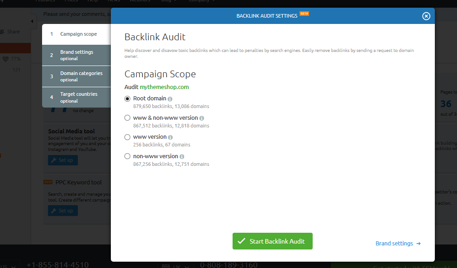The height and width of the screenshot is (268, 457).
Task: Select the www & non-www version option
Action: point(127,118)
